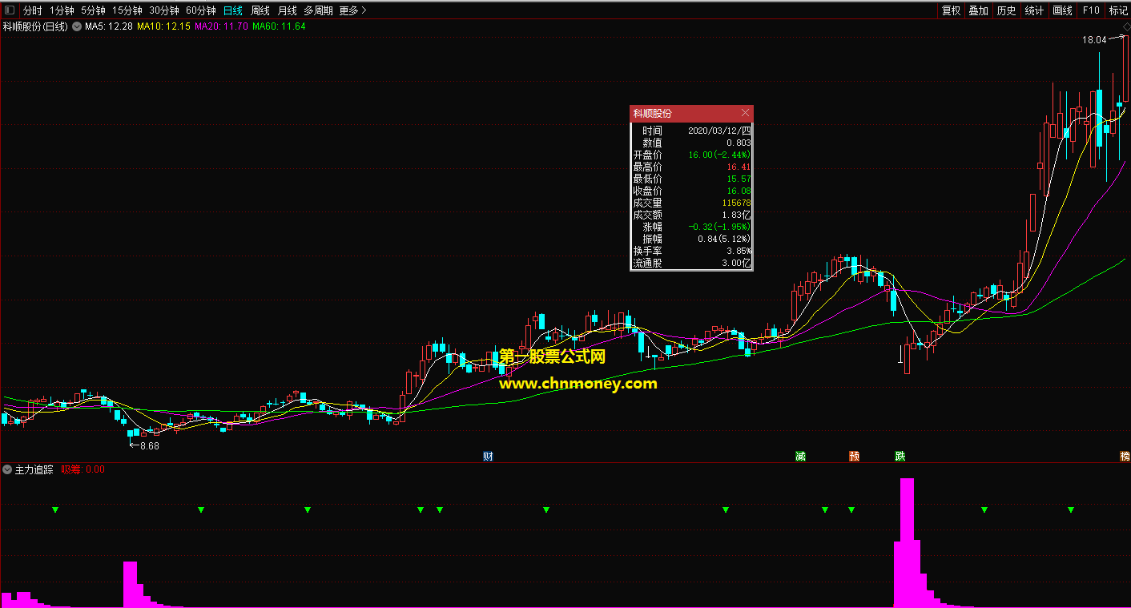Image resolution: width=1131 pixels, height=608 pixels.
Task: Click the 科顺股份 popup title bar
Action: pos(692,114)
